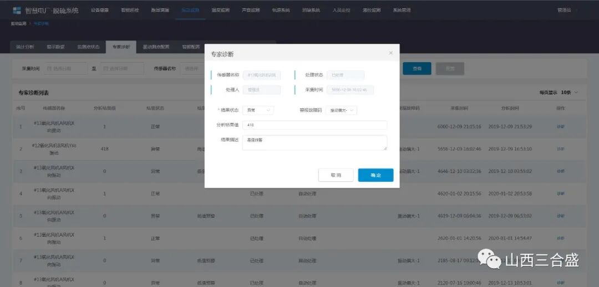The height and width of the screenshot is (287, 599).
Task: Click the 智慧电厂 logo icon
Action: (17, 11)
